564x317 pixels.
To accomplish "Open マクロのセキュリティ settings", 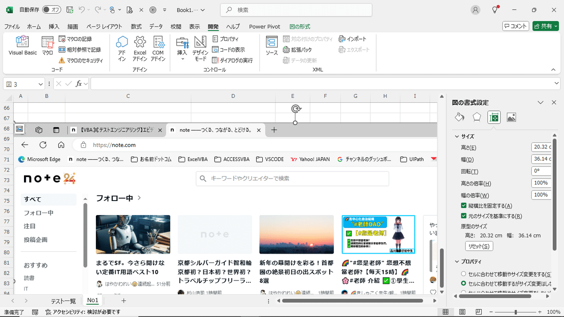I will (x=81, y=61).
